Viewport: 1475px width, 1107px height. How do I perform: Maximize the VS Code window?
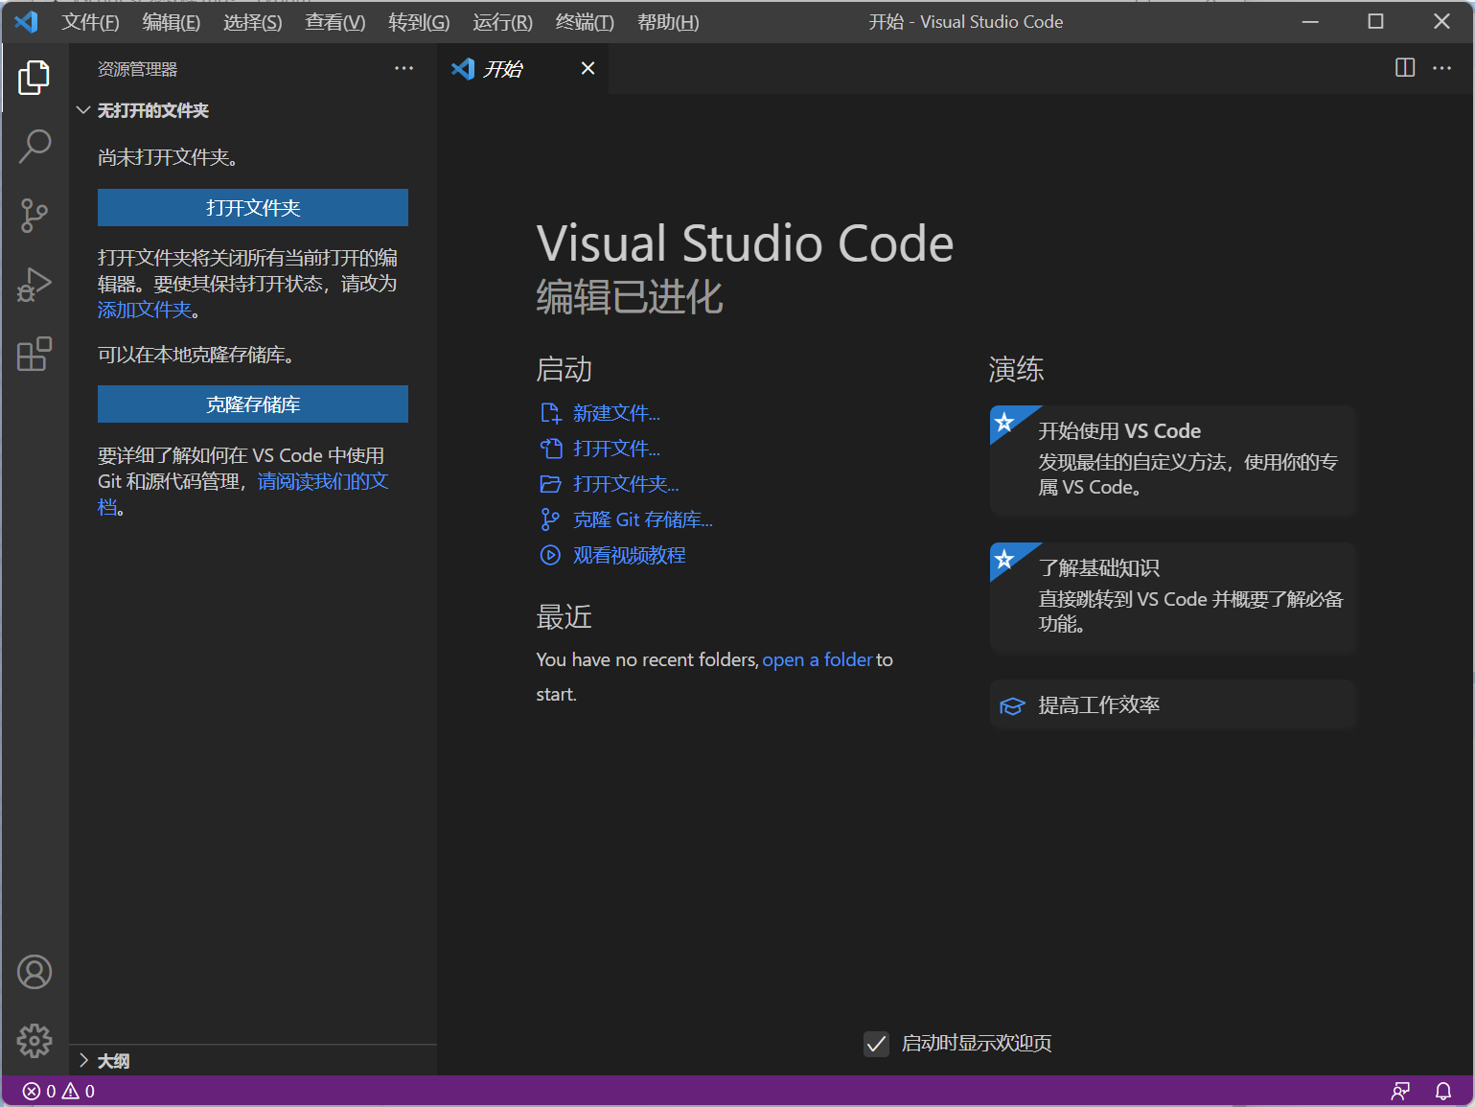pyautogui.click(x=1375, y=21)
